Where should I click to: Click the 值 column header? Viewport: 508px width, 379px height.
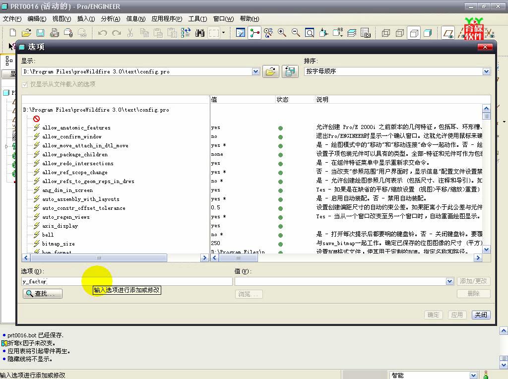[243, 99]
